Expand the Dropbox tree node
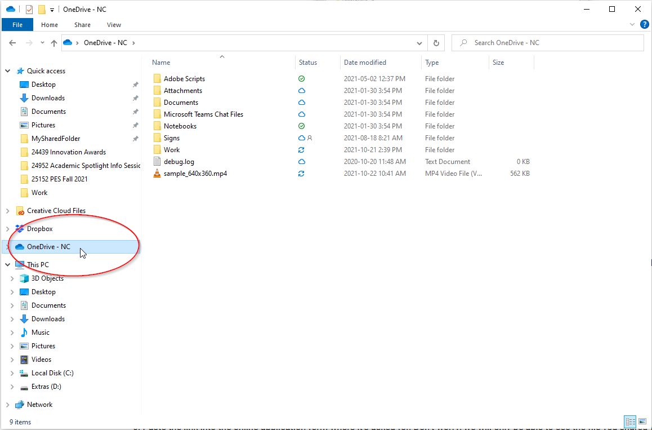Viewport: 652px width, 430px height. pyautogui.click(x=7, y=229)
